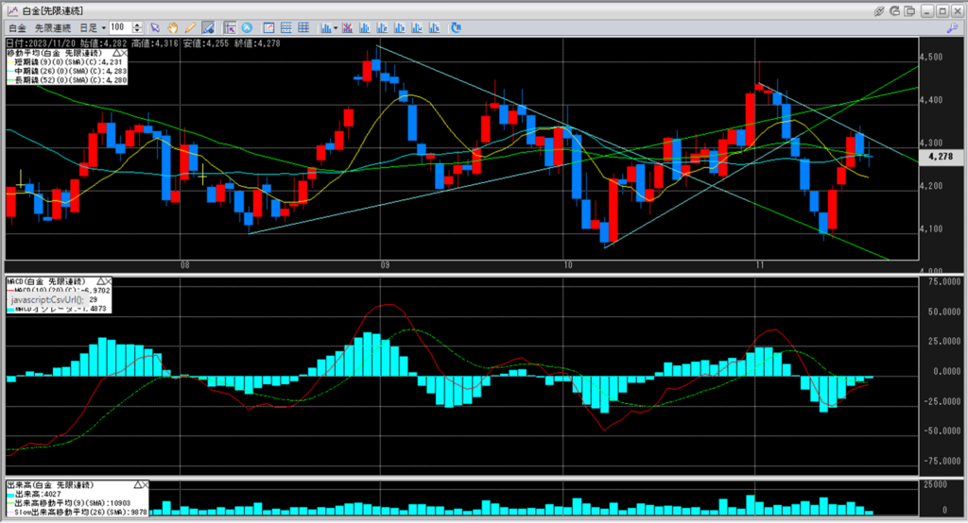The height and width of the screenshot is (523, 968).
Task: Load chart preset number 4
Action: coord(416,27)
